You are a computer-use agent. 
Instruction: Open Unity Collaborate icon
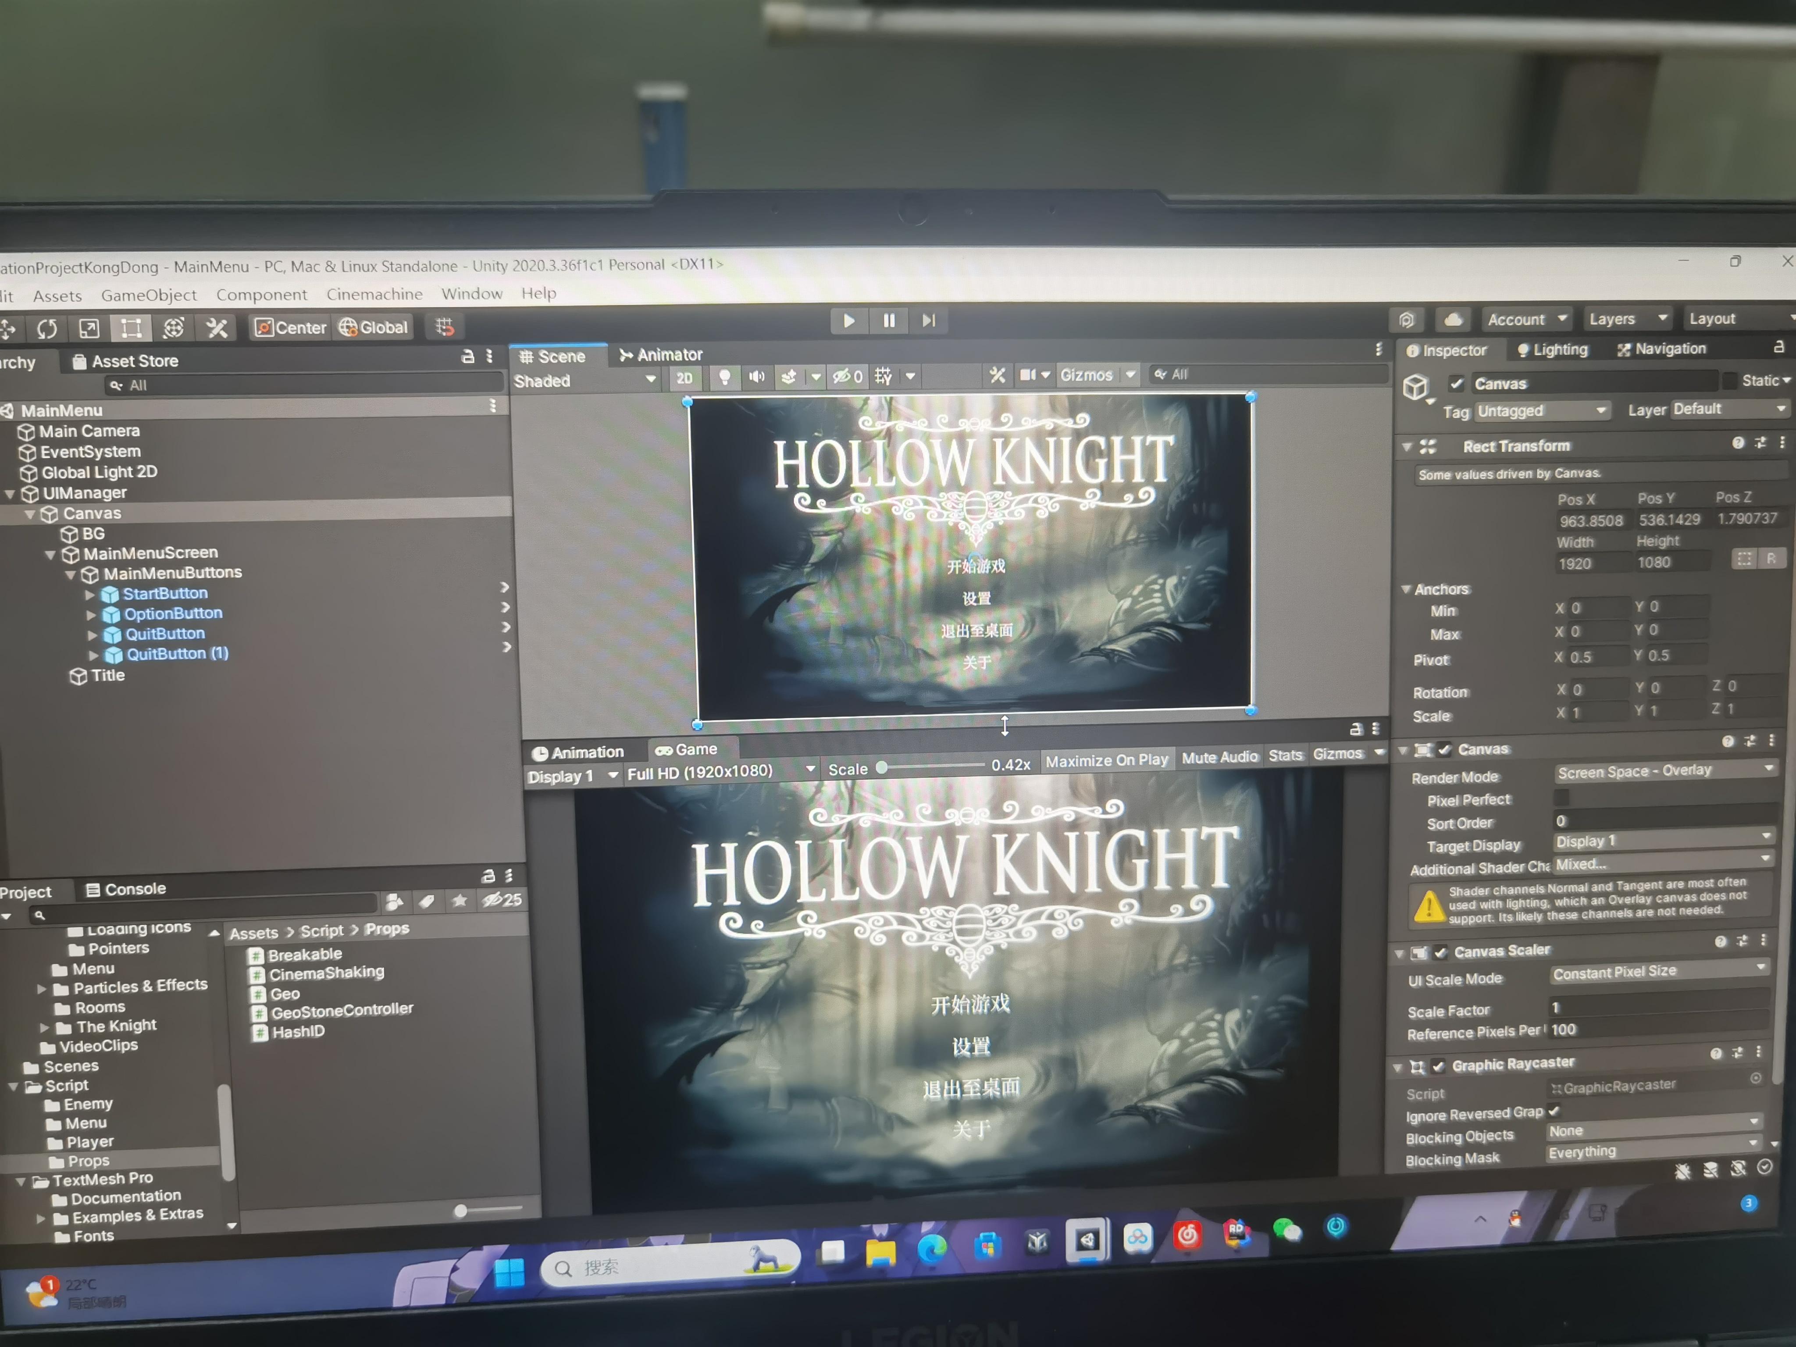point(1407,320)
